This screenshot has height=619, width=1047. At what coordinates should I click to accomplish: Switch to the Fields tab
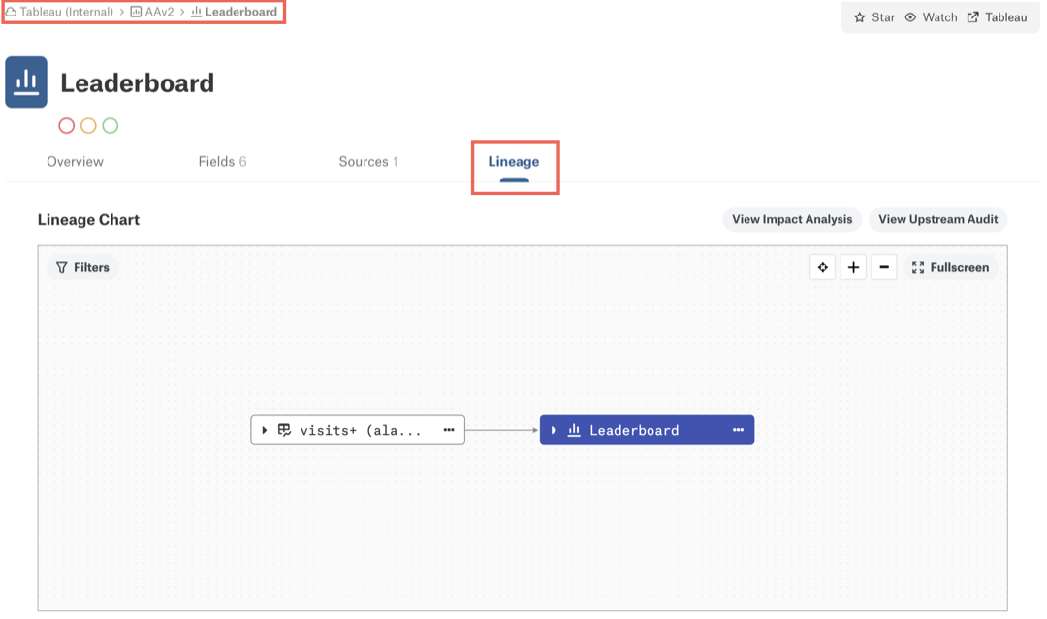pyautogui.click(x=222, y=162)
